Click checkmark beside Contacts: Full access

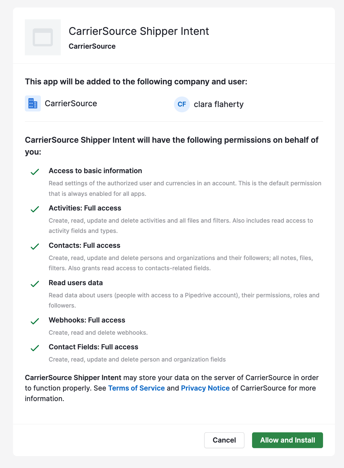pos(35,246)
